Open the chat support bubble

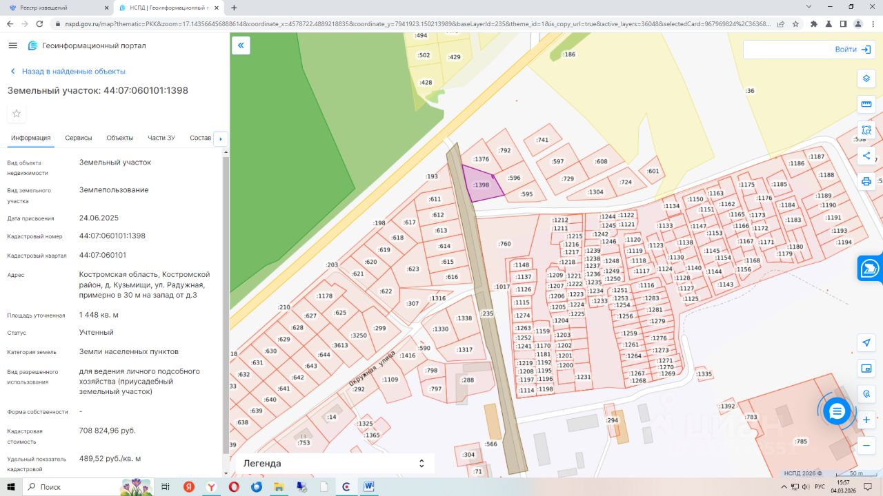click(x=837, y=411)
